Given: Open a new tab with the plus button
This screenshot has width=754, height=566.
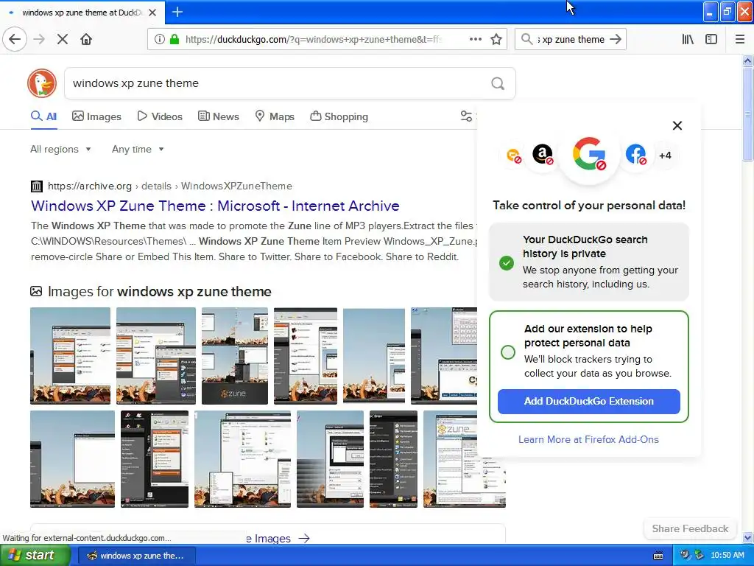Looking at the screenshot, I should pos(177,12).
